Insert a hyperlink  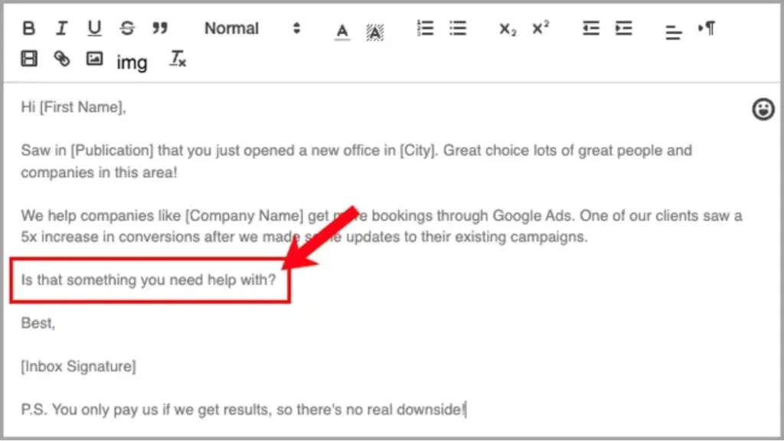61,58
